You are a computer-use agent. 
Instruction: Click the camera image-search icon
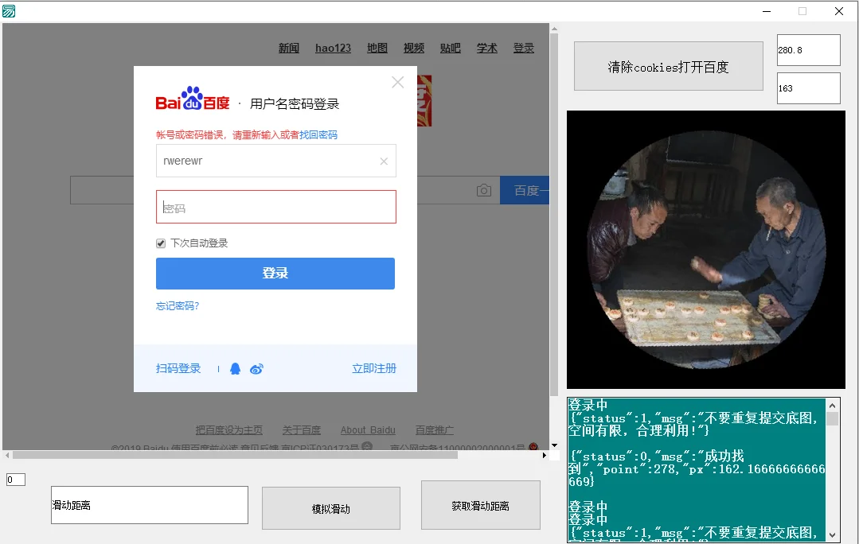[x=484, y=190]
